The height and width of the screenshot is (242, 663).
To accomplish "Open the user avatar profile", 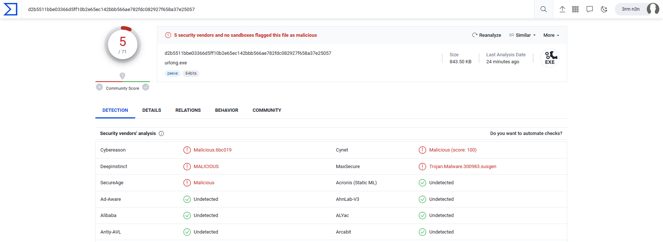I will pos(653,9).
